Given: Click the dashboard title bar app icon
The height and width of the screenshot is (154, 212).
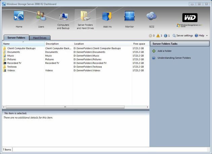Looking at the screenshot, I should [x=4, y=4].
